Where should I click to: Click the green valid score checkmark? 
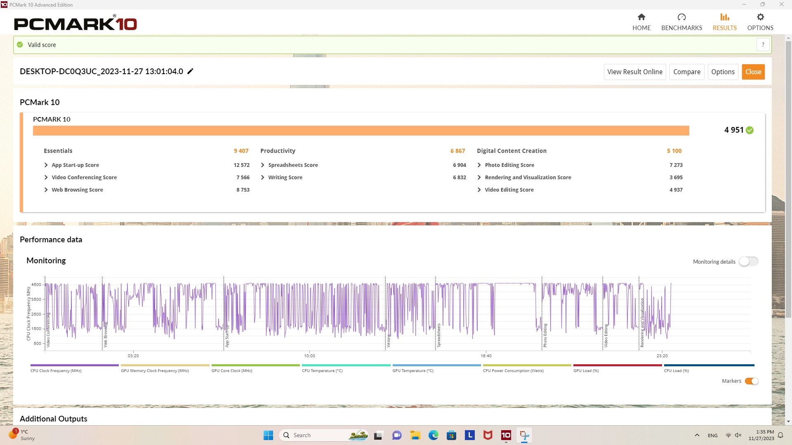(20, 44)
